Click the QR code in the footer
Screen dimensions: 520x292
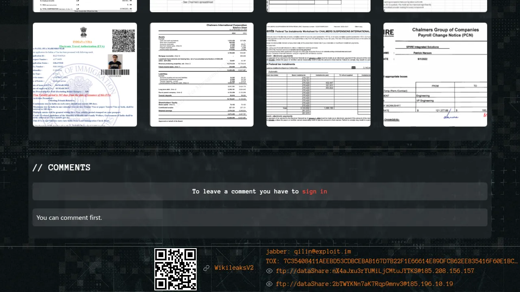pos(175,269)
